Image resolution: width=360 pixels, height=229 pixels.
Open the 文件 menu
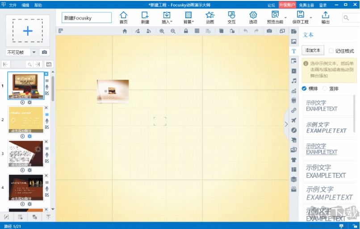(13, 5)
